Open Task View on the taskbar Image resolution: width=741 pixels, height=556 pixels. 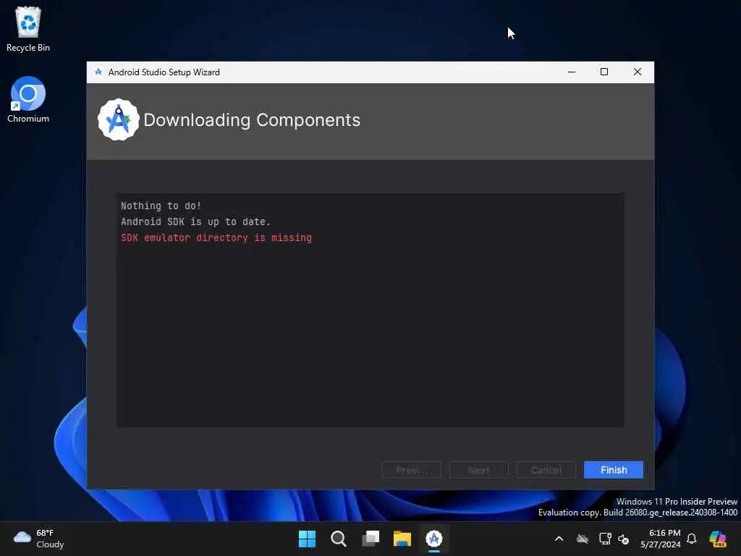370,539
